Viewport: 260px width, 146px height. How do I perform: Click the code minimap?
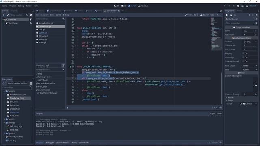216,34
